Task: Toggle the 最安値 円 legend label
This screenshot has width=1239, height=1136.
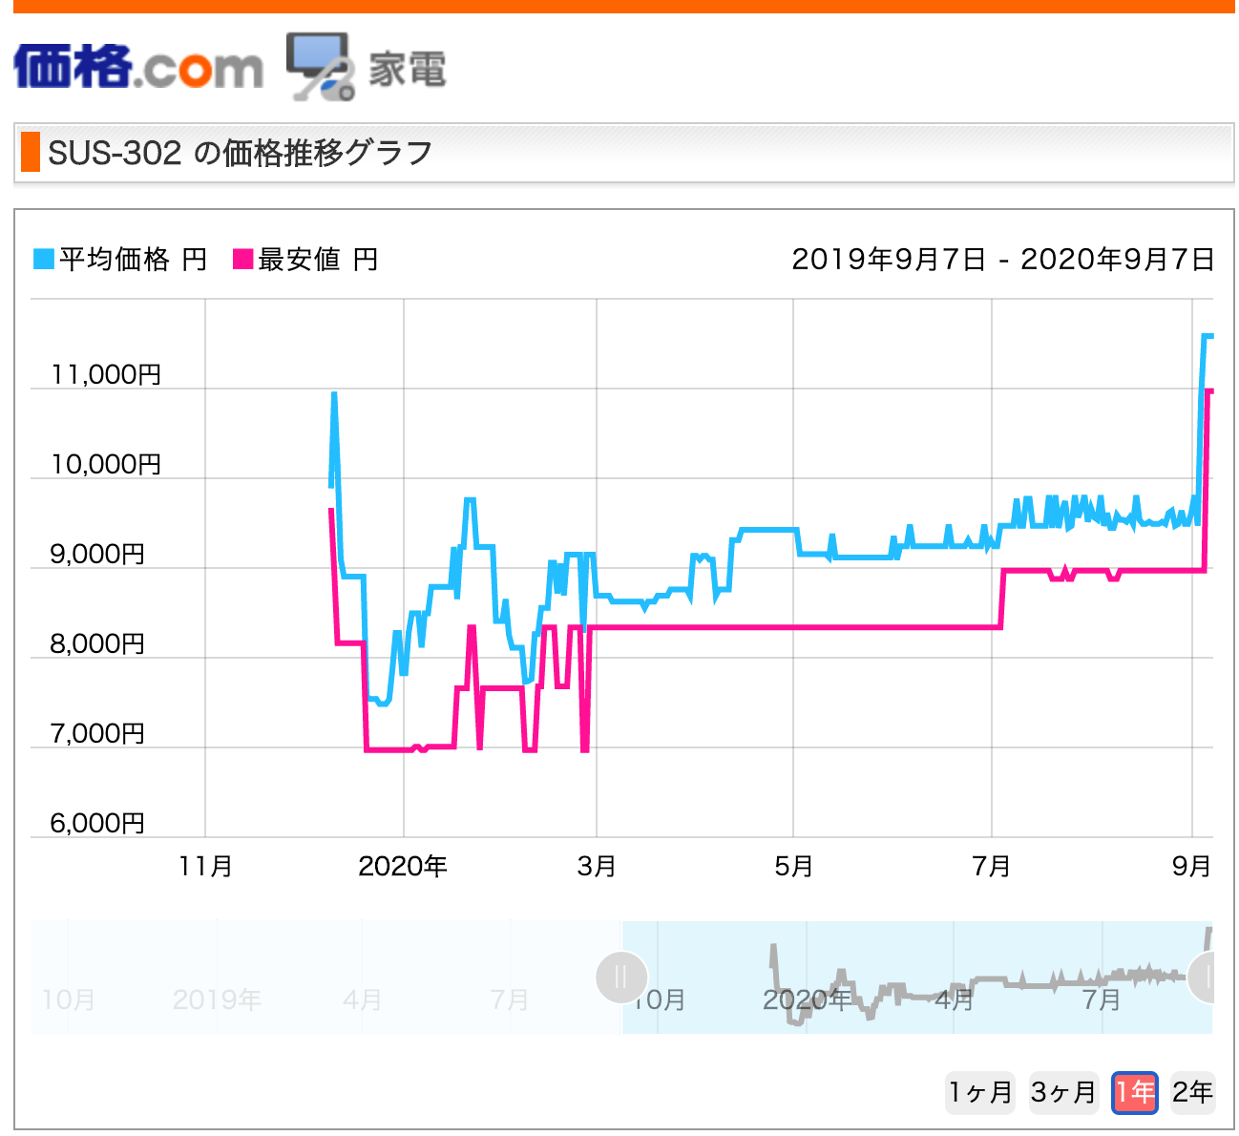Action: pyautogui.click(x=318, y=259)
